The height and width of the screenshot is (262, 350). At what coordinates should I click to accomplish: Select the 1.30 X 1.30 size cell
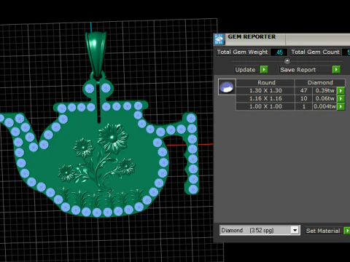[x=265, y=90]
